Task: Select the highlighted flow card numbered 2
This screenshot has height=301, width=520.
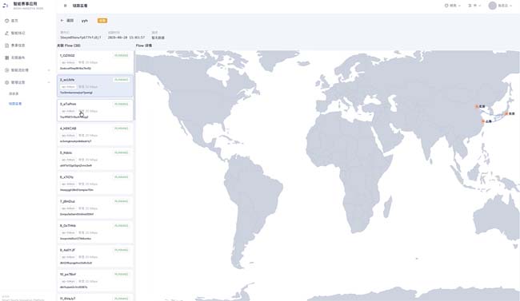Action: click(x=95, y=86)
